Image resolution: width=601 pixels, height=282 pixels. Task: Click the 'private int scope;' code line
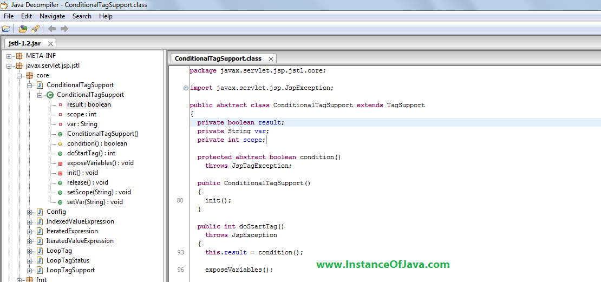click(x=232, y=140)
